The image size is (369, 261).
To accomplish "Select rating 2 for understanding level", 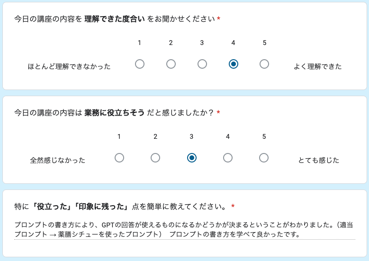I will 171,64.
